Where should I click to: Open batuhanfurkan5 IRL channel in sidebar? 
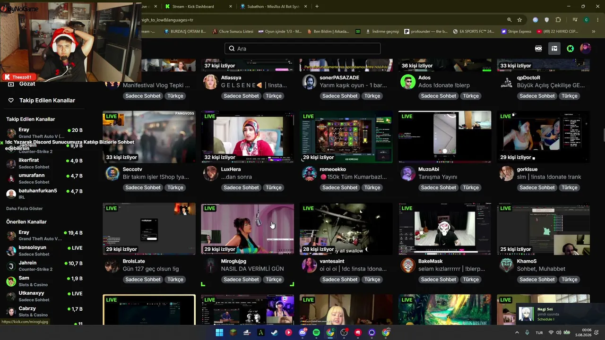(45, 194)
